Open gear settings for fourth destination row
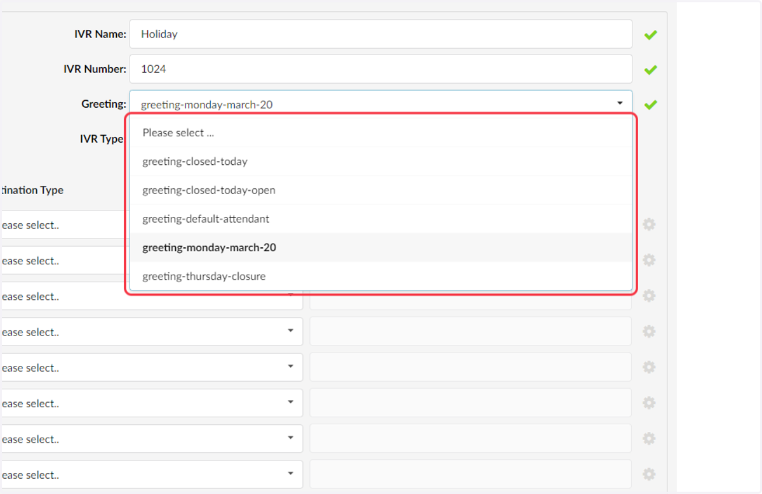Viewport: 762px width, 494px height. pos(649,331)
